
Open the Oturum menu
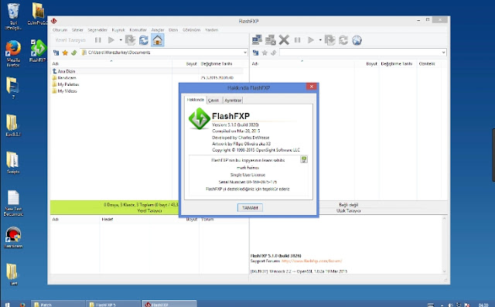click(60, 30)
